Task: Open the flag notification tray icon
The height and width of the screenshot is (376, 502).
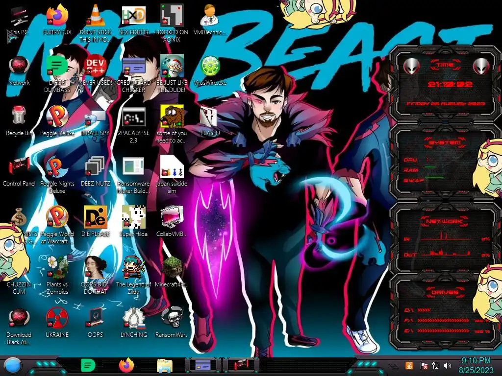Action: click(x=424, y=365)
